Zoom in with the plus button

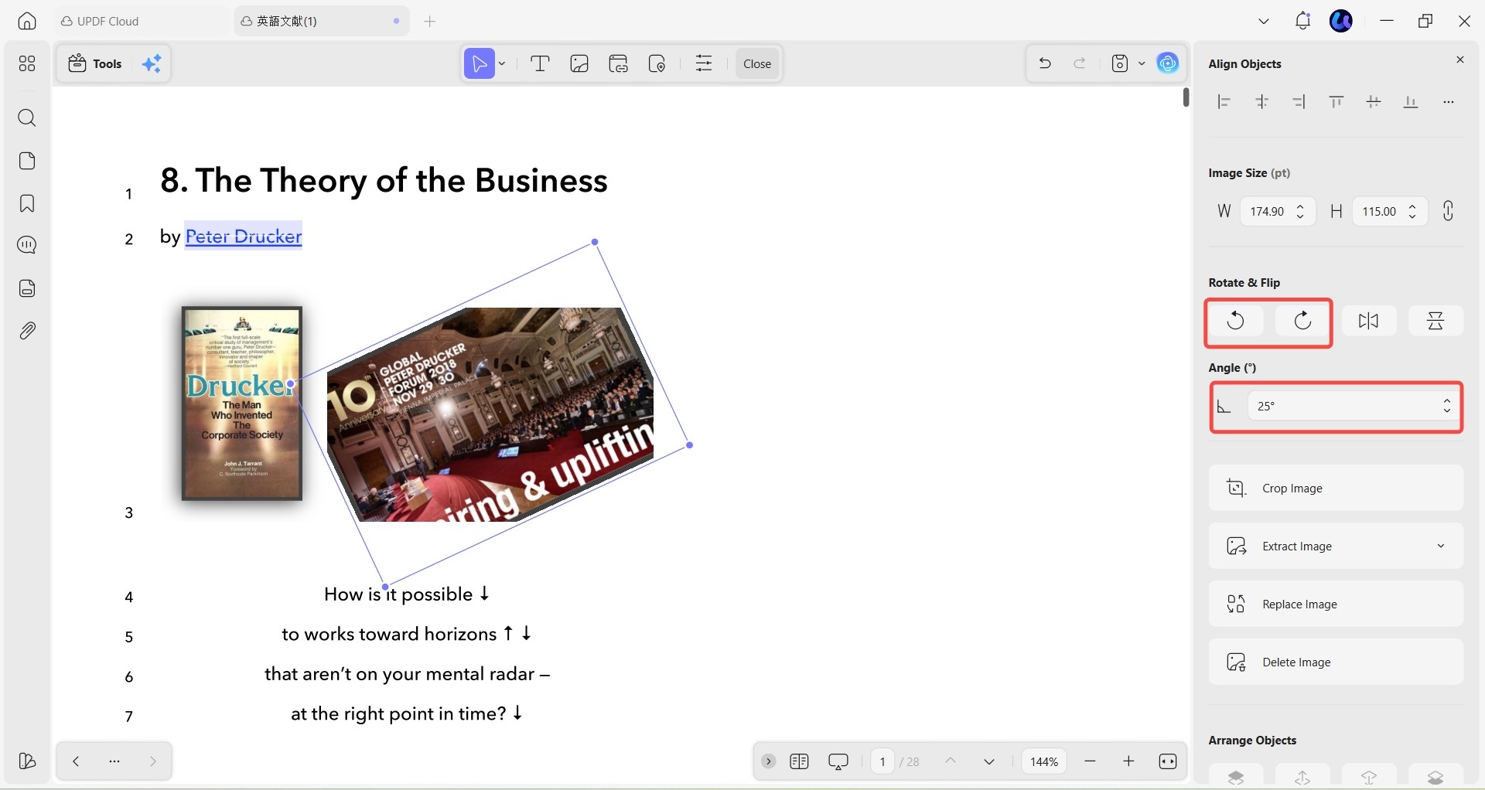(1128, 761)
